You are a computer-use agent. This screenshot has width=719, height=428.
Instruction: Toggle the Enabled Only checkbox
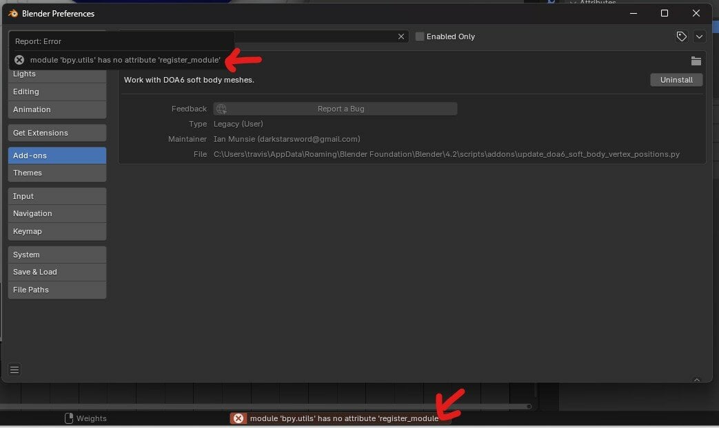click(420, 36)
